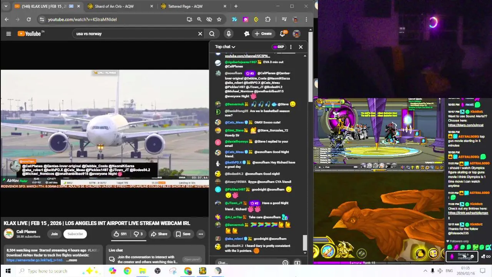Like the video with 591 likes

pos(120,234)
